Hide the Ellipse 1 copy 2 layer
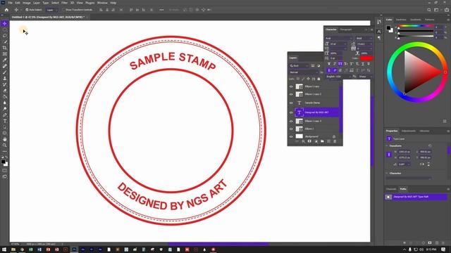 click(291, 94)
